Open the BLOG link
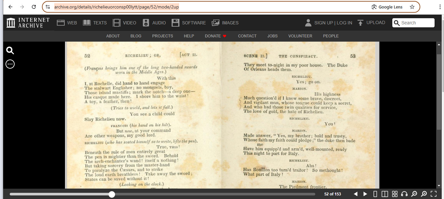The width and height of the screenshot is (444, 199). (136, 36)
